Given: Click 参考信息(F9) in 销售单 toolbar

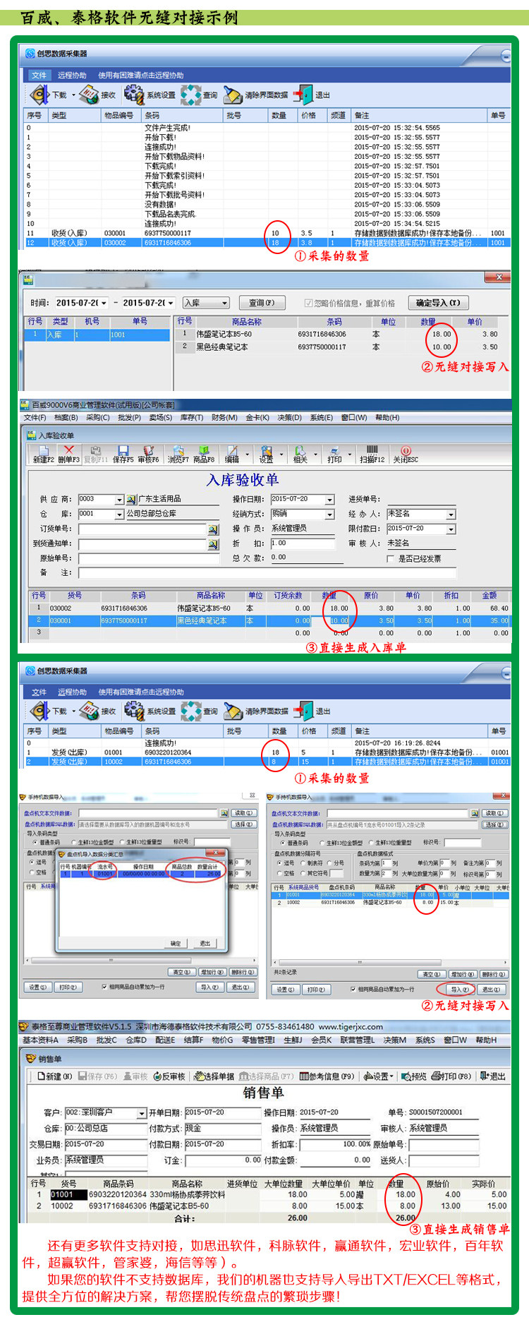Looking at the screenshot, I should (327, 1076).
